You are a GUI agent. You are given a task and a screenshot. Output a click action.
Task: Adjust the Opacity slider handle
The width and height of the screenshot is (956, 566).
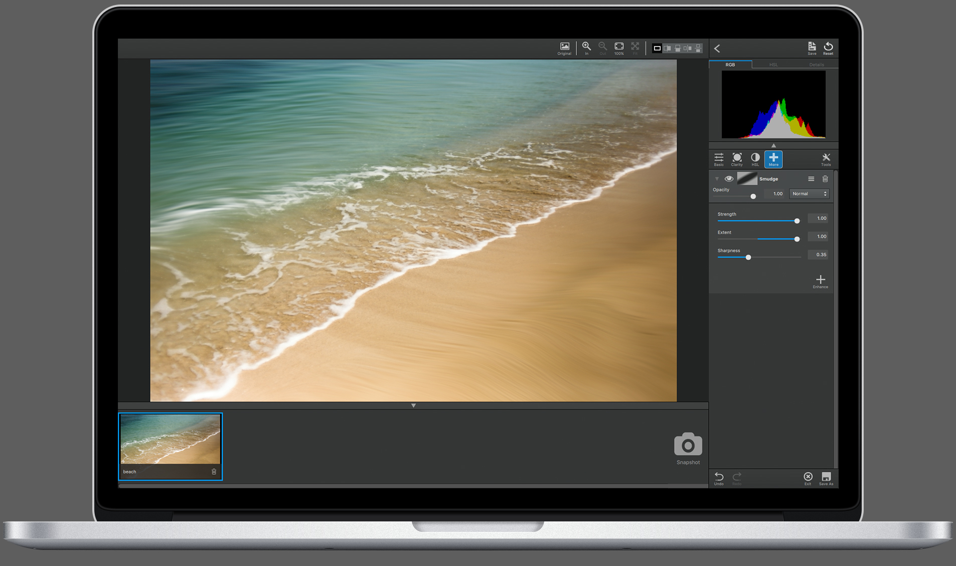click(x=753, y=196)
